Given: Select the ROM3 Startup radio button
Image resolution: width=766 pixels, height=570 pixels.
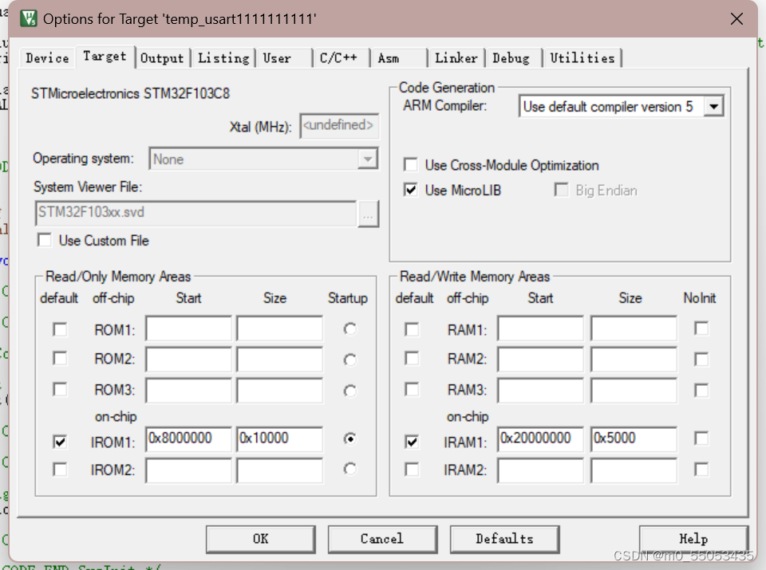Looking at the screenshot, I should pos(349,391).
